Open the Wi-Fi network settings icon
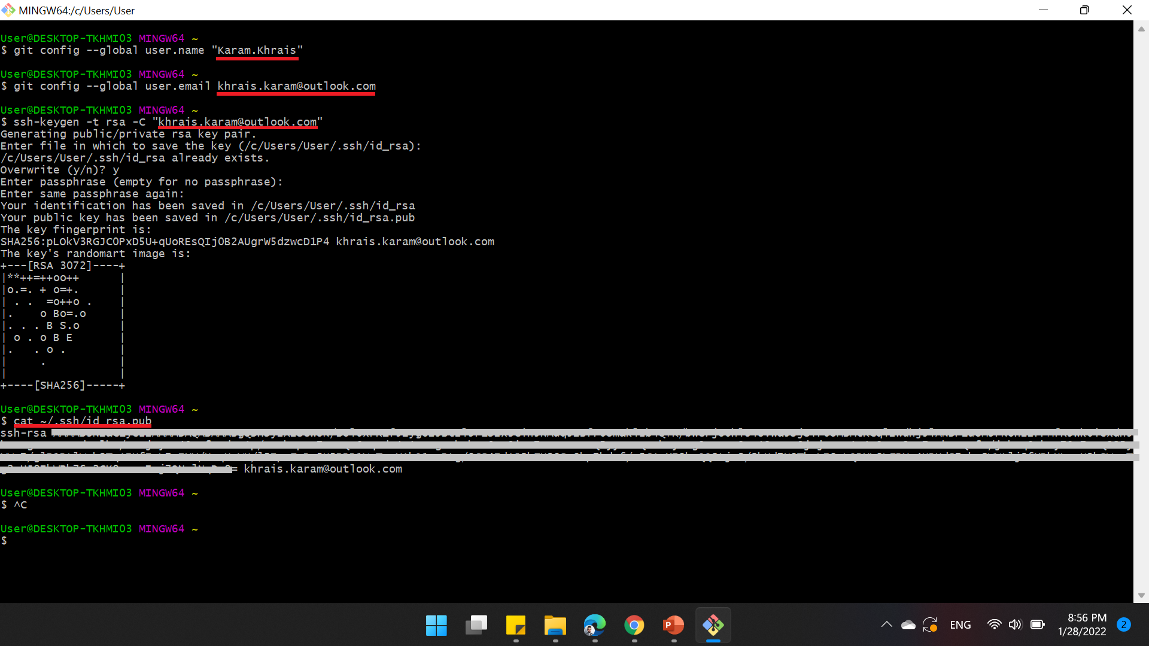Image resolution: width=1149 pixels, height=646 pixels. pos(994,624)
